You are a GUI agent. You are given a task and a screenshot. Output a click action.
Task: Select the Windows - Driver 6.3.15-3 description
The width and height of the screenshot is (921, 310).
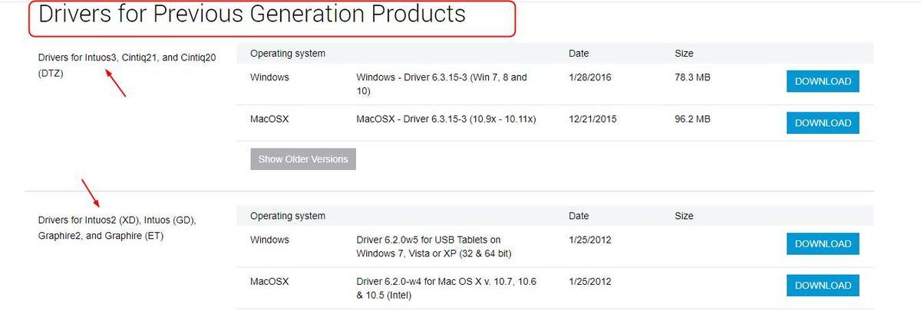(x=442, y=84)
